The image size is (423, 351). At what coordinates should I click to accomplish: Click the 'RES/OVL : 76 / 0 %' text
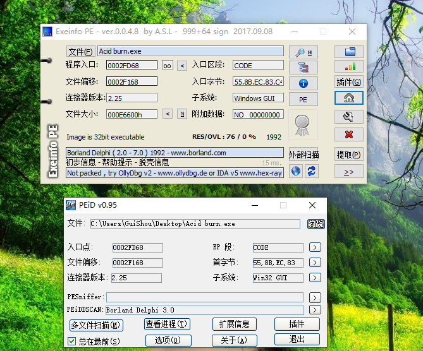pos(224,137)
